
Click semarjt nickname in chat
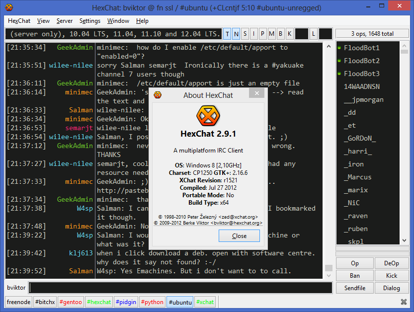(79, 128)
